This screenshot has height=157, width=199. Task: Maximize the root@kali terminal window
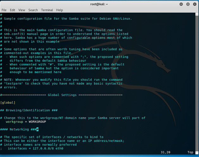[188, 4]
